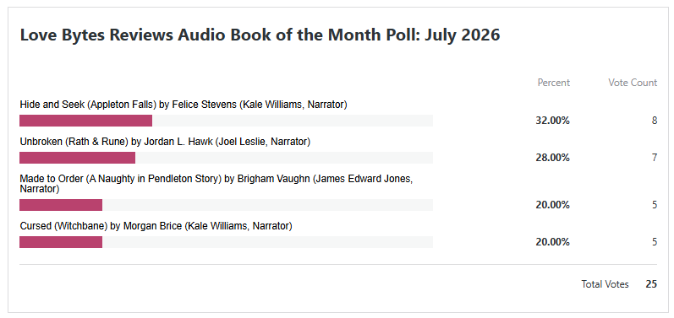Click the Vote Count column header

click(633, 83)
